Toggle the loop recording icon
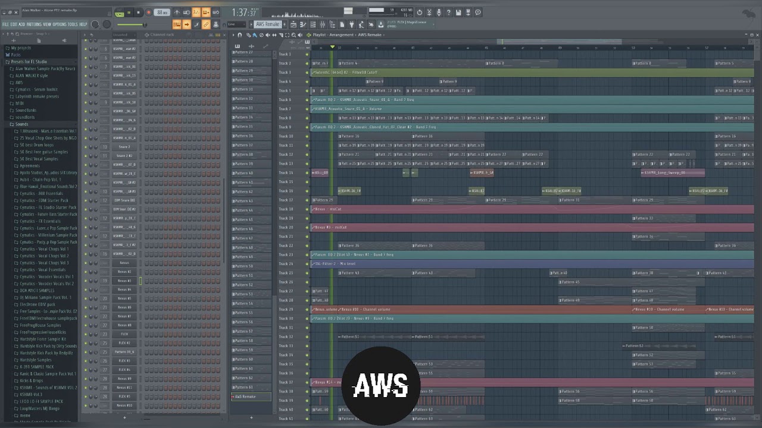Image resolution: width=762 pixels, height=428 pixels. pos(216,12)
